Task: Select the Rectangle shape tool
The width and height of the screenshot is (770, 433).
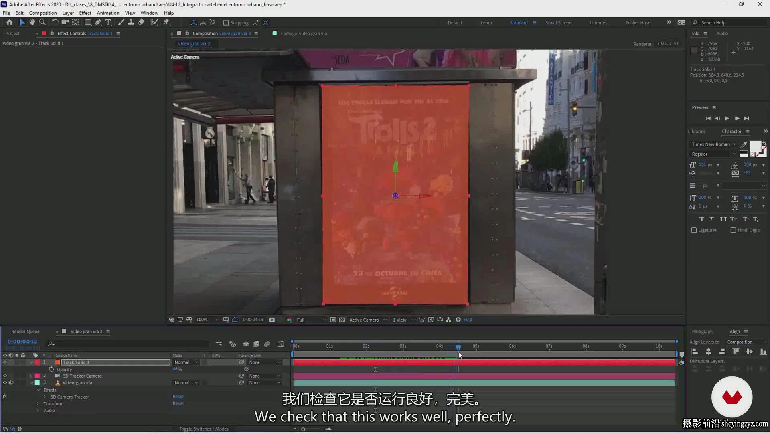Action: pyautogui.click(x=88, y=22)
